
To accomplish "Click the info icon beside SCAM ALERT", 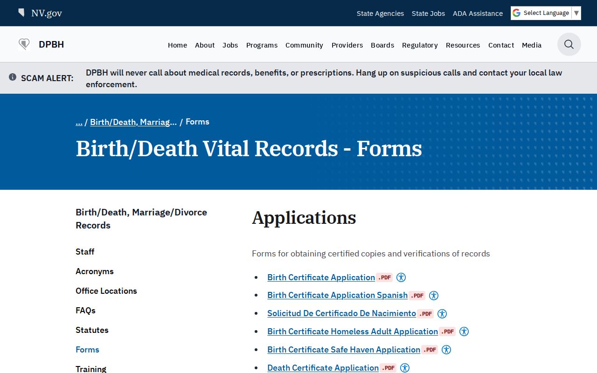I will (13, 77).
